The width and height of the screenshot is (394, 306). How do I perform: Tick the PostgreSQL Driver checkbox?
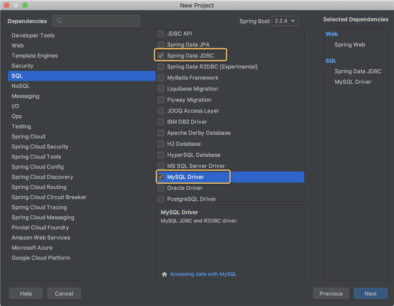click(161, 199)
